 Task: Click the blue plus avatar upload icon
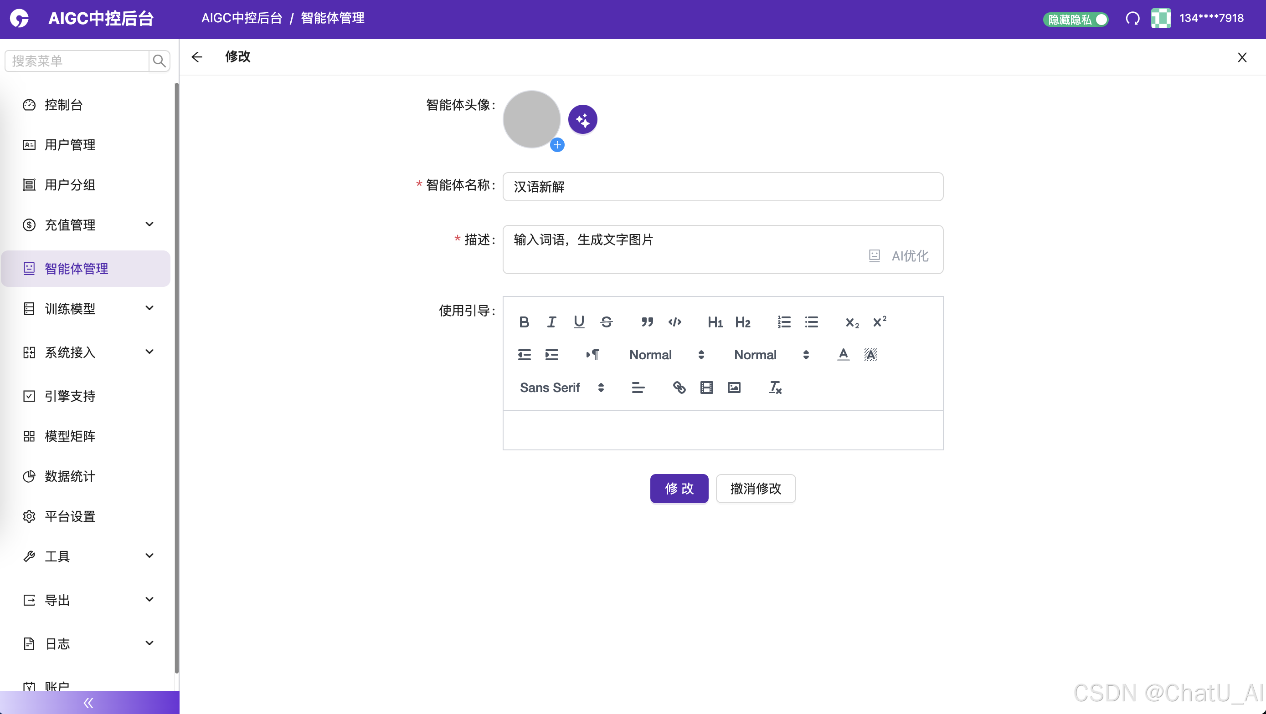557,145
